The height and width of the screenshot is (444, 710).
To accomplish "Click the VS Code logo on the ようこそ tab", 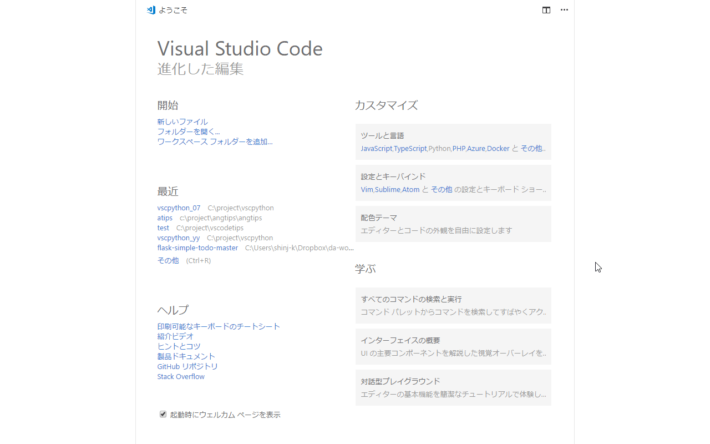I will (x=151, y=10).
